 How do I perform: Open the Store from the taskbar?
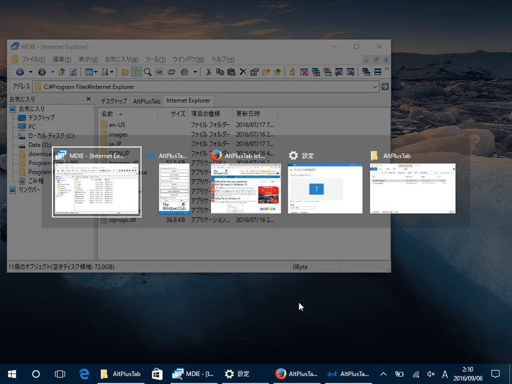(x=157, y=374)
